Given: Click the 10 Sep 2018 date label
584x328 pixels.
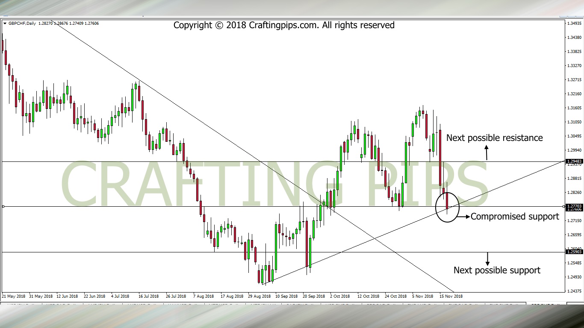Looking at the screenshot, I should click(286, 296).
